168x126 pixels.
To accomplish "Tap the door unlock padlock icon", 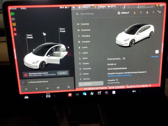I will tap(45, 34).
